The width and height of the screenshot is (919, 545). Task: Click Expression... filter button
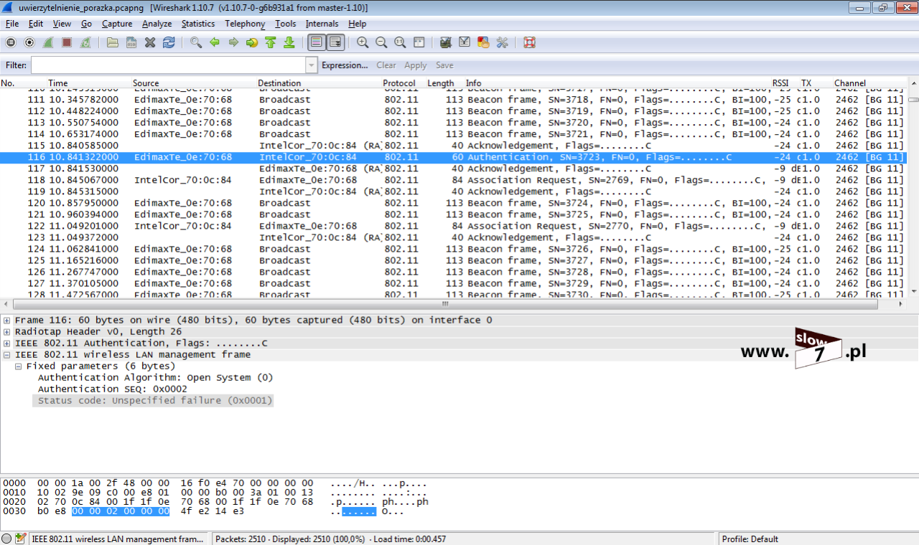point(345,65)
